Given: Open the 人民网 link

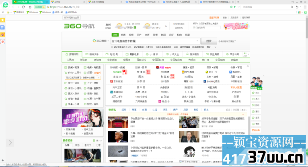Looking at the screenshot, I should pyautogui.click(x=70, y=60).
